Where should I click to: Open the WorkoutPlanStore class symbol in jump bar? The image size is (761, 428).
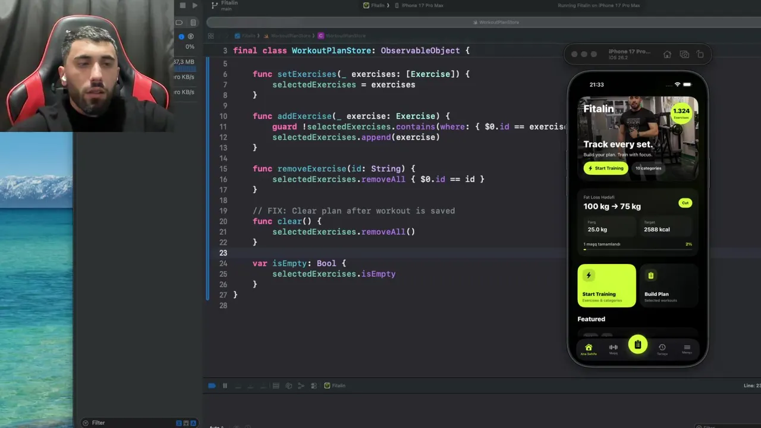pyautogui.click(x=342, y=36)
